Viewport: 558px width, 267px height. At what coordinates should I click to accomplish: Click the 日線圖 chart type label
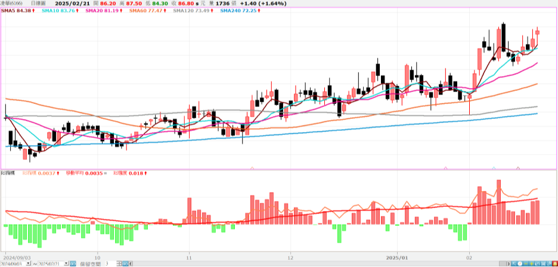point(38,4)
